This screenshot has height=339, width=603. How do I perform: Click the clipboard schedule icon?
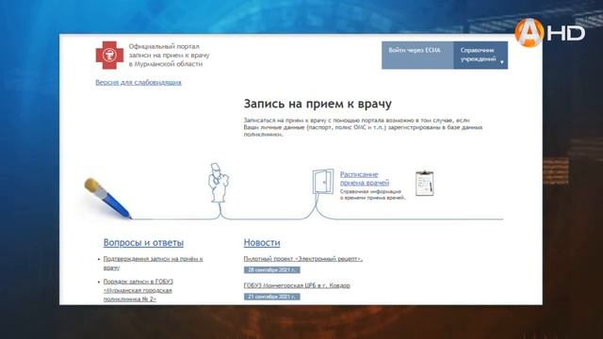click(x=425, y=184)
